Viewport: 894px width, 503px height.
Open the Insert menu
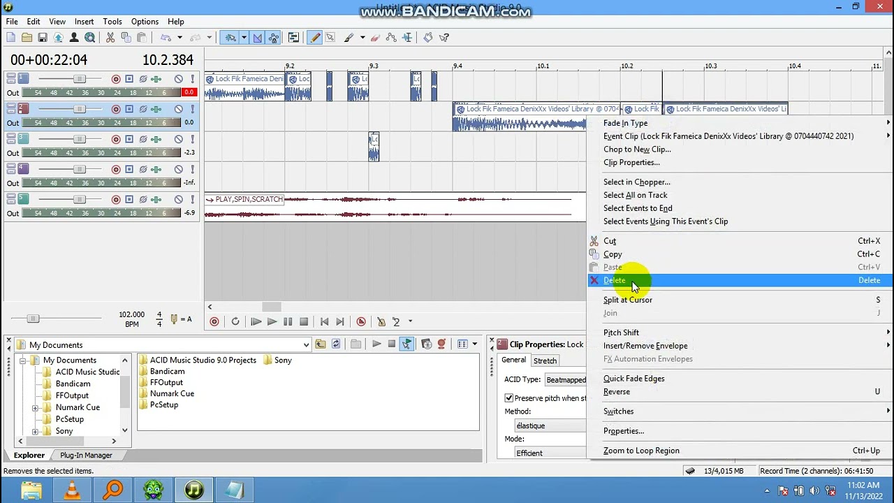pos(84,22)
